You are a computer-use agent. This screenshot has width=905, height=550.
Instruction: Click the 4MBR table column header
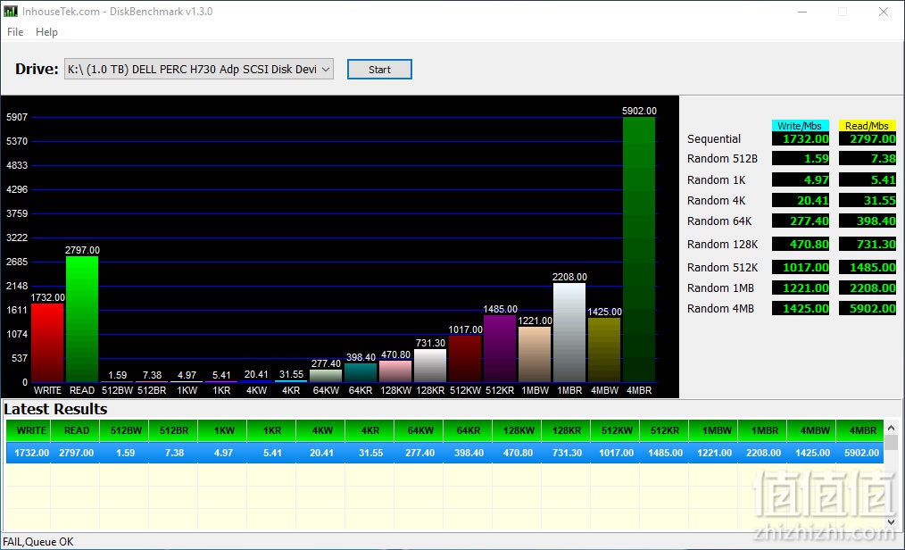click(x=861, y=430)
